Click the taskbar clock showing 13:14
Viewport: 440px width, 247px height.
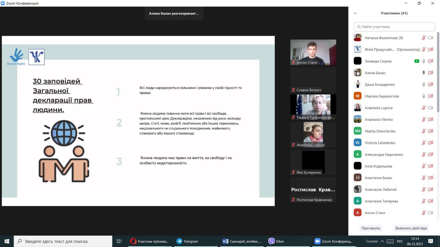415,241
